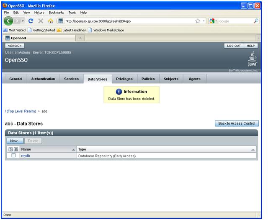Click the Stop loading X icon
268x220 pixels.
41,21
